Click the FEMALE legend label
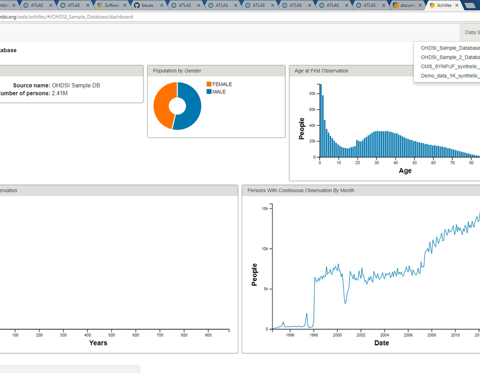The image size is (480, 373). coord(222,84)
